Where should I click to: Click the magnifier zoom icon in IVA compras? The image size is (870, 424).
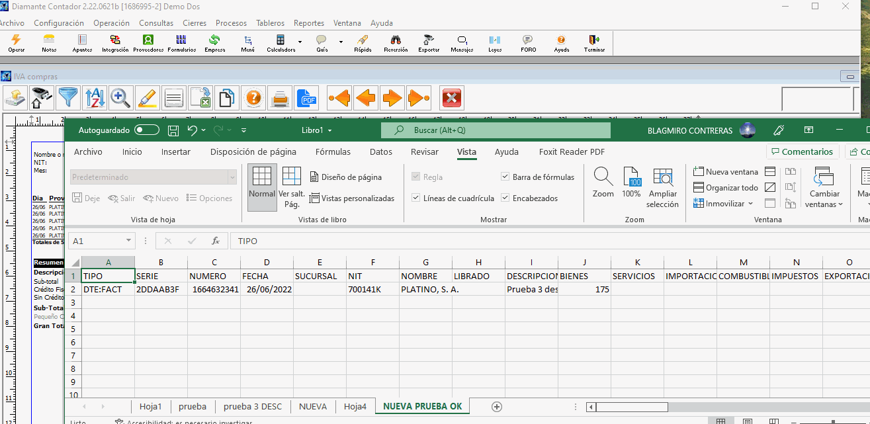120,98
